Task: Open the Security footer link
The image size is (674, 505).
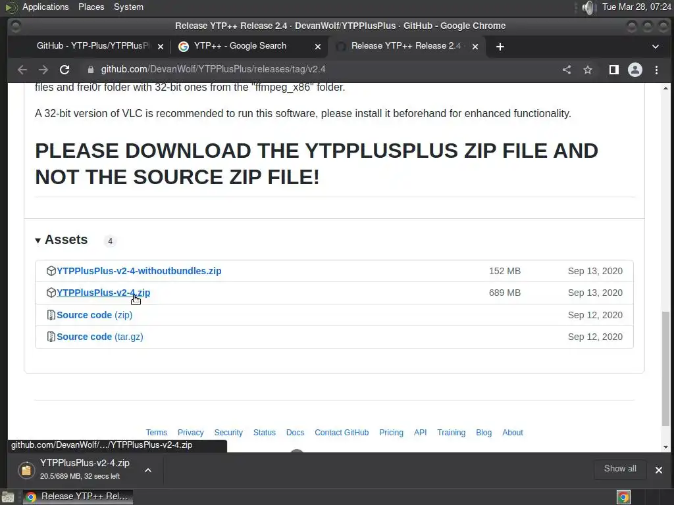Action: click(x=228, y=433)
